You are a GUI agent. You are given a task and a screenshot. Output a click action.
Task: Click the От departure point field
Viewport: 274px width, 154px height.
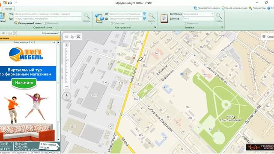click(125, 14)
